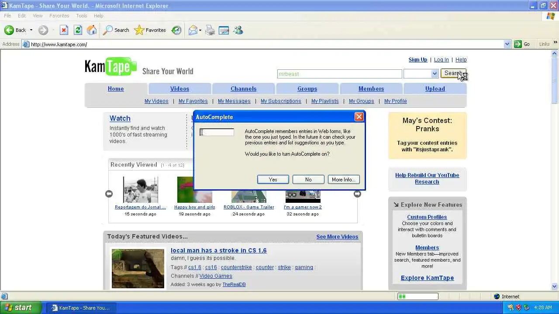Click the KamTape logo

[110, 66]
